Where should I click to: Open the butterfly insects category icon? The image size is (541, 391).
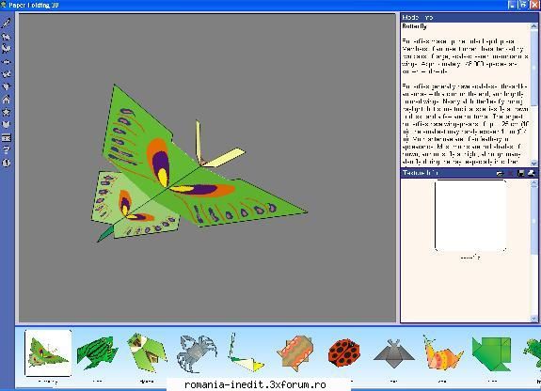pos(7,74)
